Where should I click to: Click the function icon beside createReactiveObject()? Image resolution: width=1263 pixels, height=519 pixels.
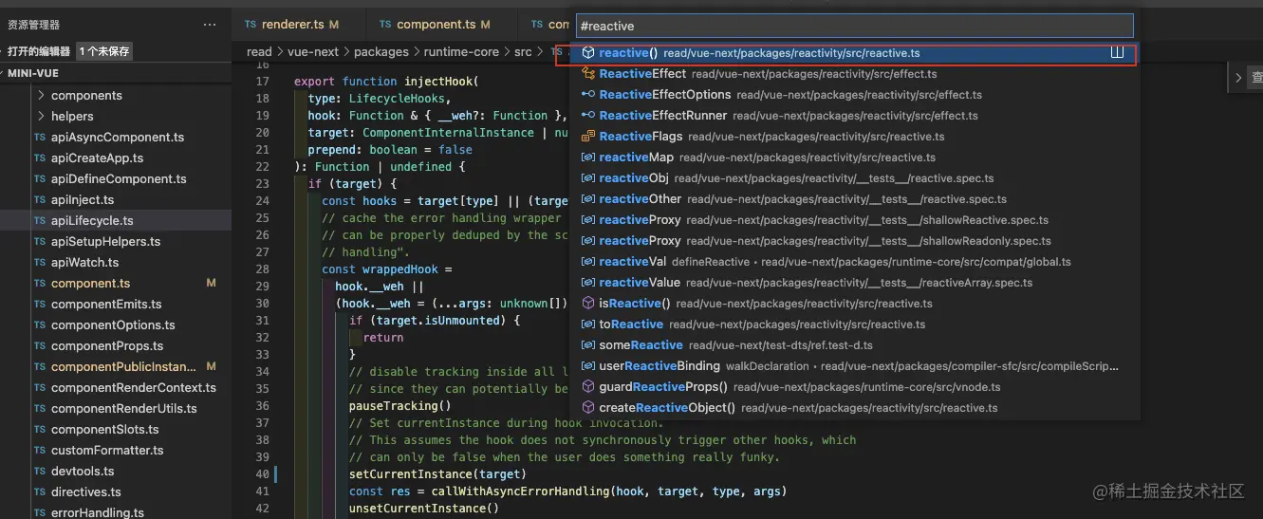pos(588,408)
